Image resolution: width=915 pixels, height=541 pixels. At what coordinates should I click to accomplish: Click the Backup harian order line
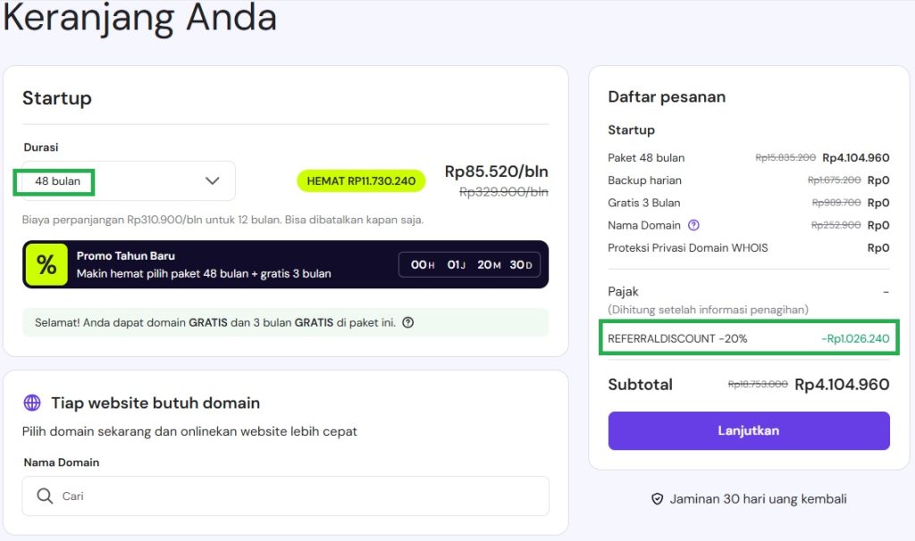tap(644, 180)
